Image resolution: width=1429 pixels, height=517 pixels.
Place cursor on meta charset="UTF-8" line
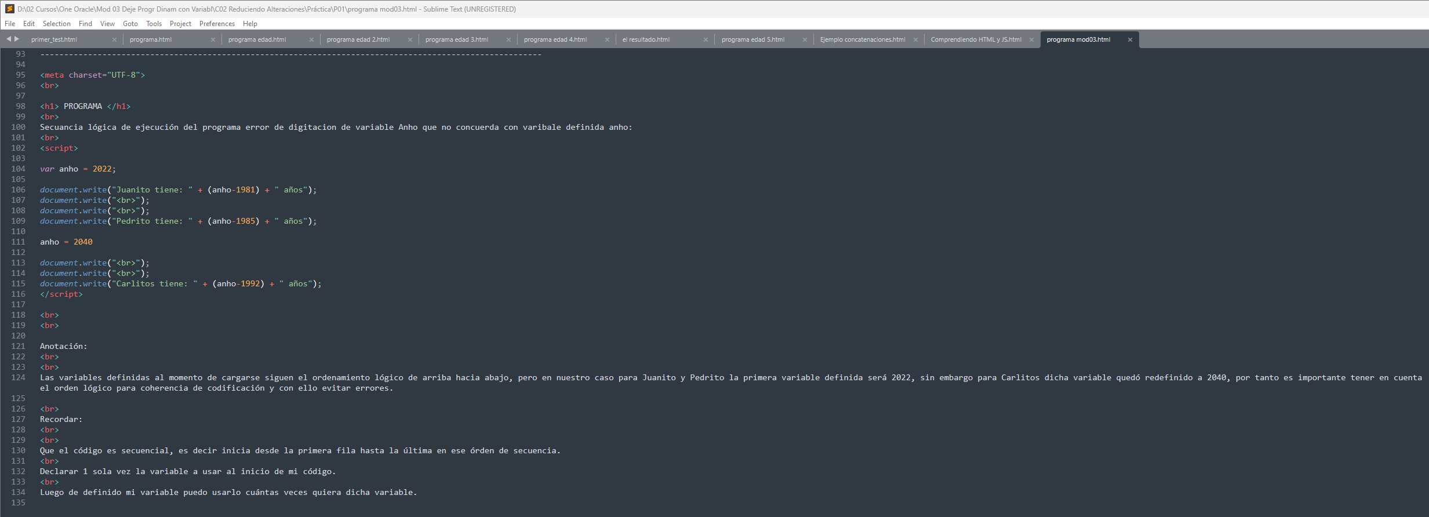click(92, 75)
